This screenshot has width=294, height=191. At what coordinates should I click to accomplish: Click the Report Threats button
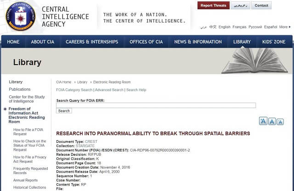pos(213,5)
